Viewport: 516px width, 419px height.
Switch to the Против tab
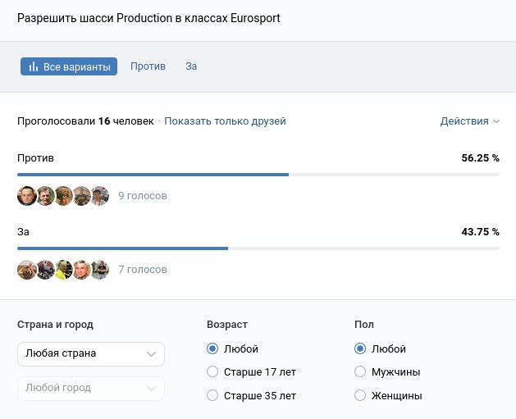(148, 66)
